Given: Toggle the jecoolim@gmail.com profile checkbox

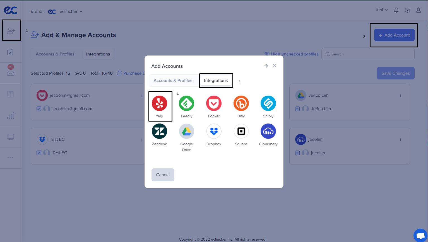Looking at the screenshot, I should click(39, 109).
